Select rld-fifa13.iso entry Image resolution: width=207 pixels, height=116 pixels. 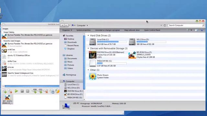(30, 63)
